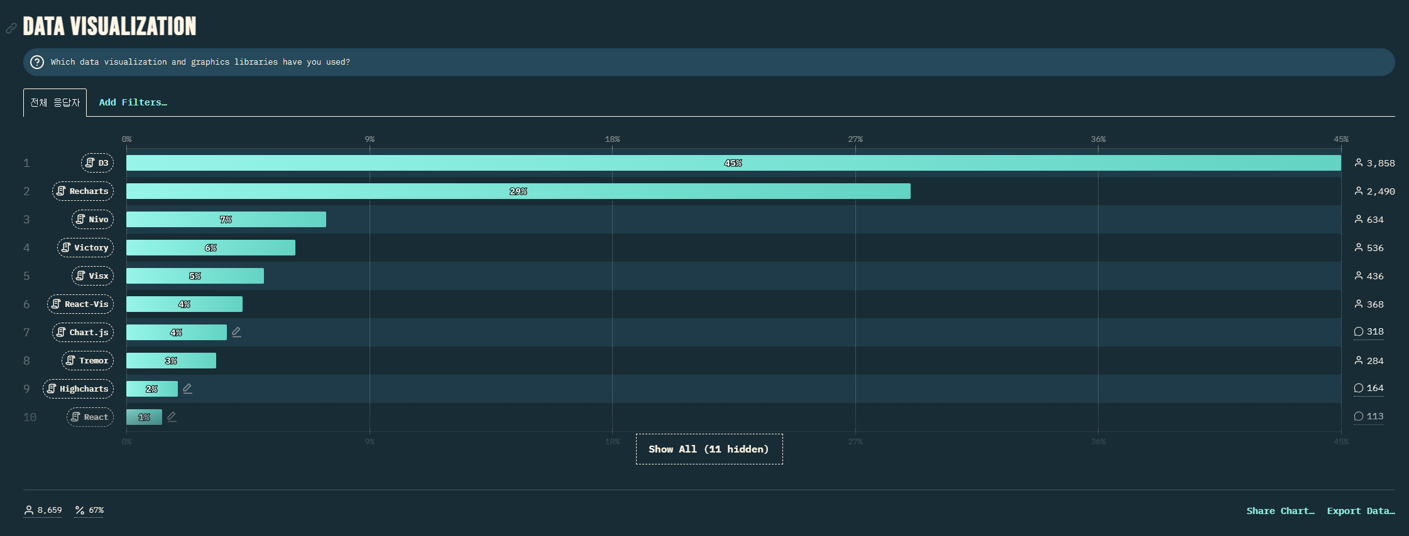Open the Victory library label

pos(85,247)
